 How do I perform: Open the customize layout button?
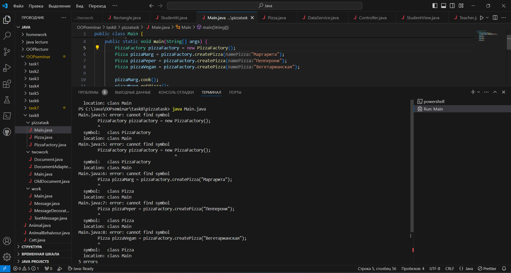461,6
